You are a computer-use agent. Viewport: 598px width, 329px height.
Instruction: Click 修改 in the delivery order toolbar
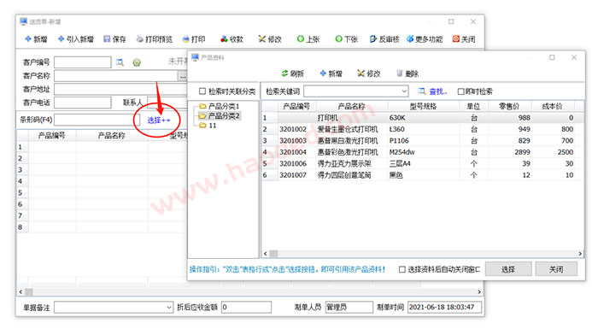point(270,39)
